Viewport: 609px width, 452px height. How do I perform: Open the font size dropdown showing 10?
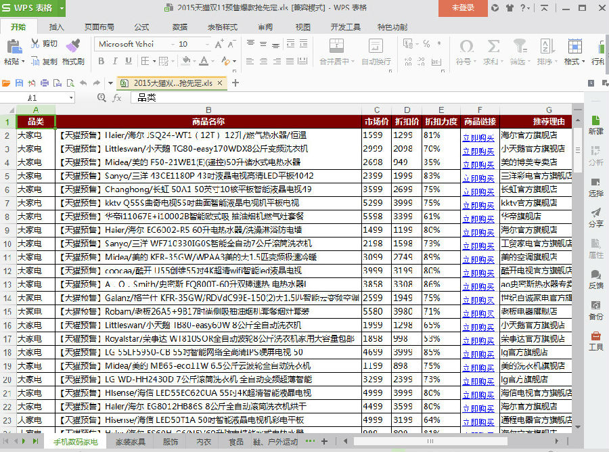point(206,44)
